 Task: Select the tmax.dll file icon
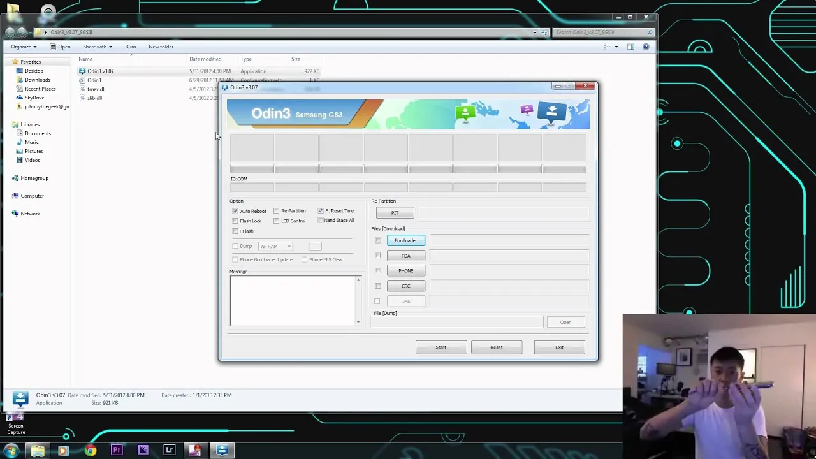coord(82,89)
